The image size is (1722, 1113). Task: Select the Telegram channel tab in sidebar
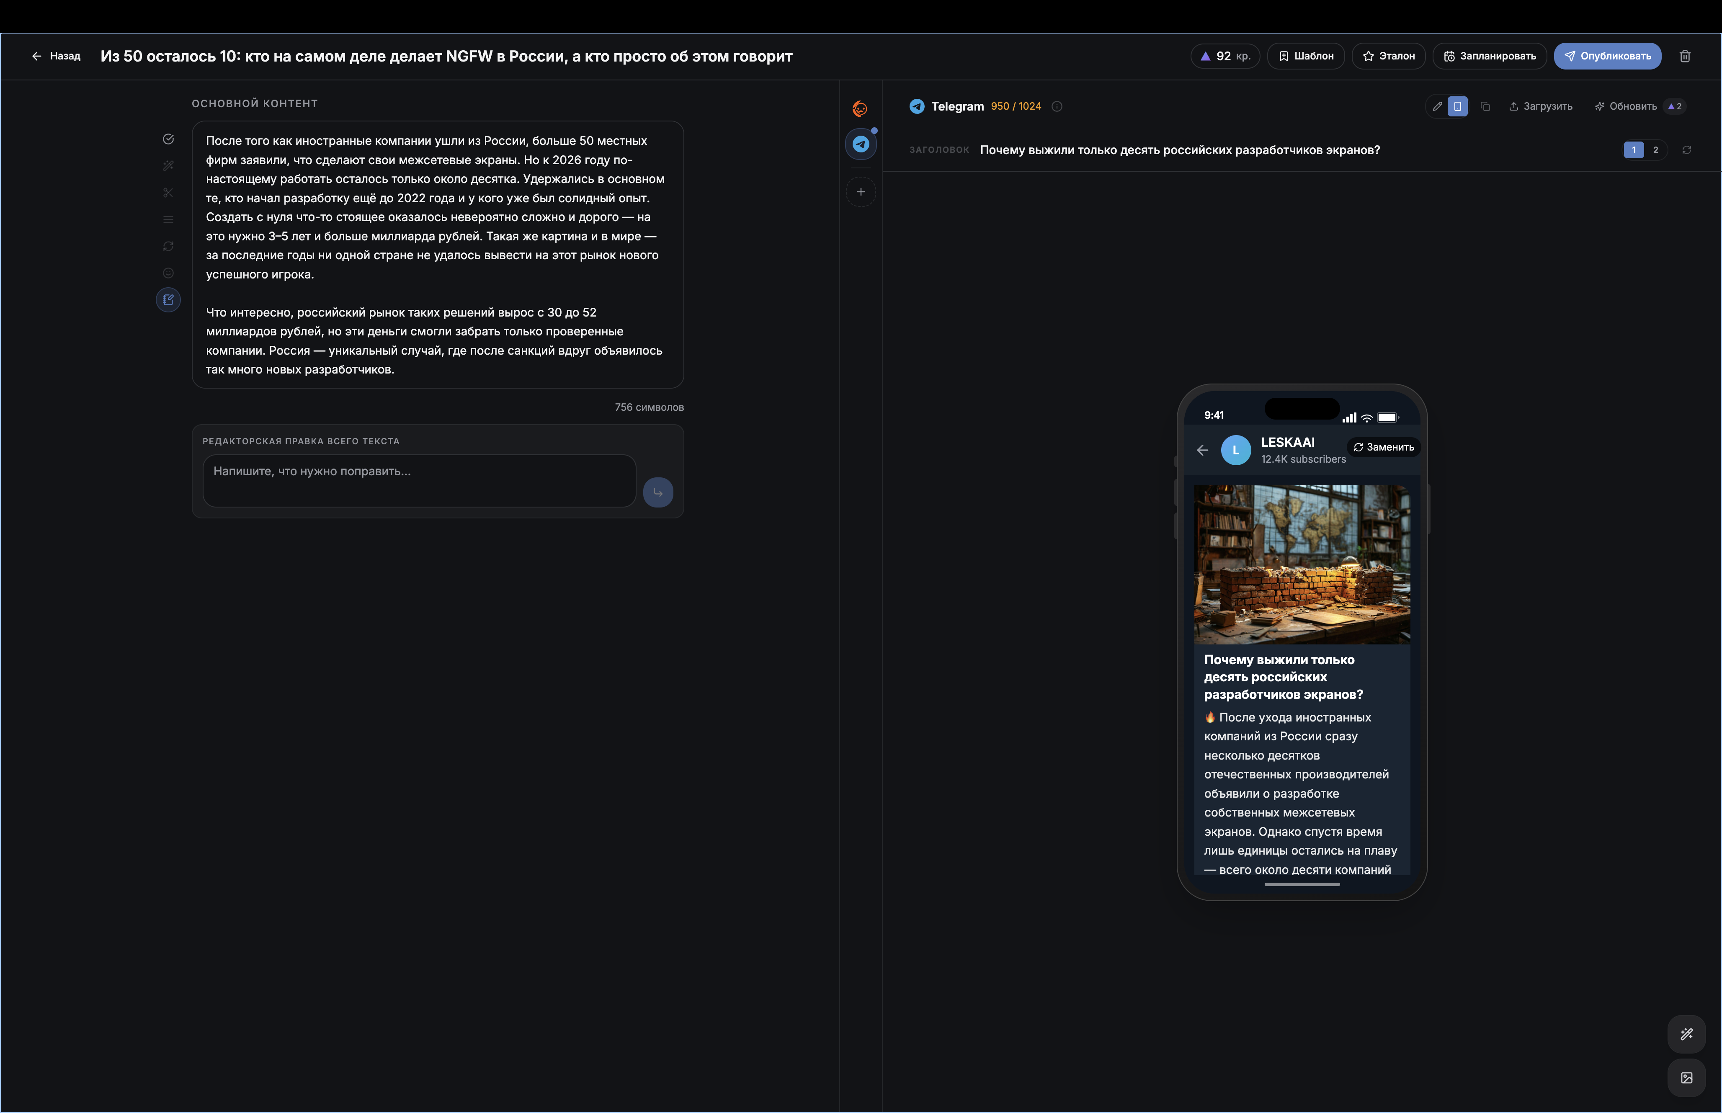(861, 144)
